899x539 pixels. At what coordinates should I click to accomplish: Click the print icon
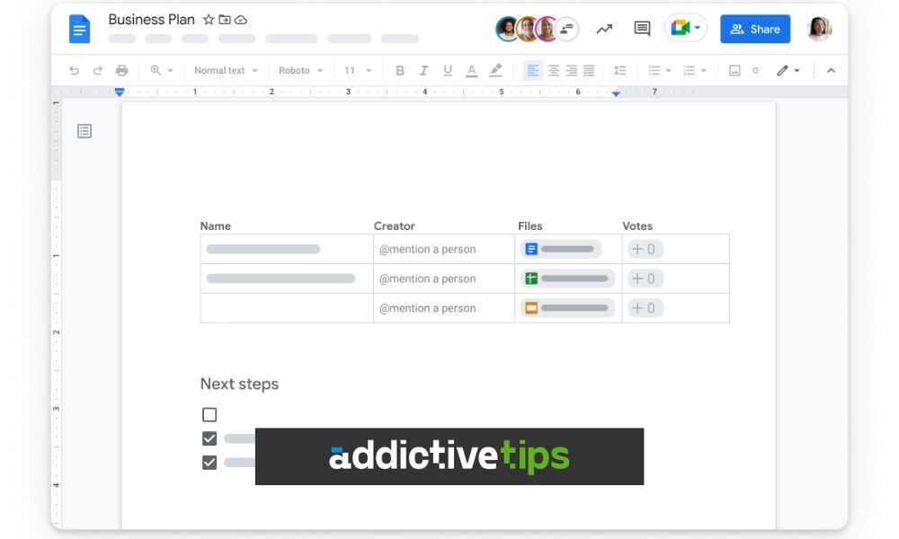click(x=121, y=70)
